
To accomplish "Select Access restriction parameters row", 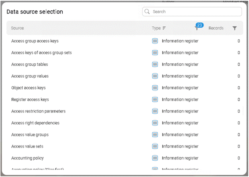I will tap(38, 111).
